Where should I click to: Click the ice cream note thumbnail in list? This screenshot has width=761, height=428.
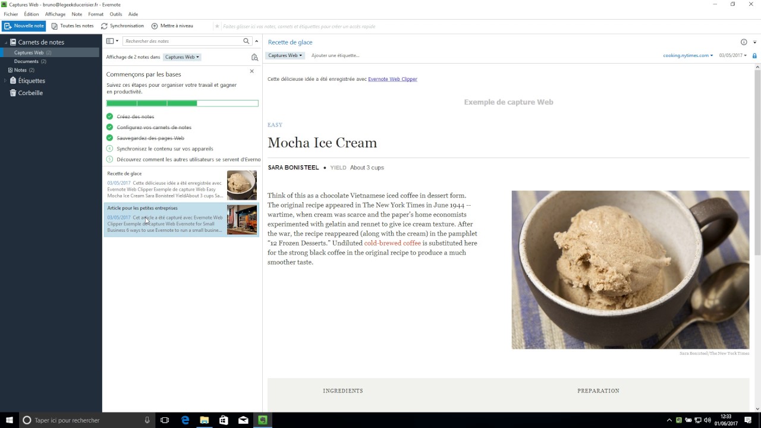[x=242, y=185]
